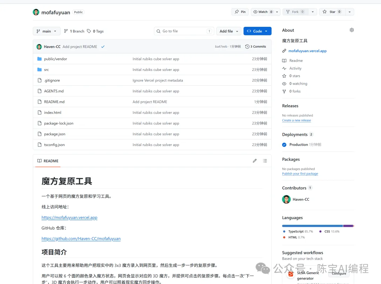Open the .gitignore file
Image resolution: width=381 pixels, height=284 pixels.
point(52,80)
